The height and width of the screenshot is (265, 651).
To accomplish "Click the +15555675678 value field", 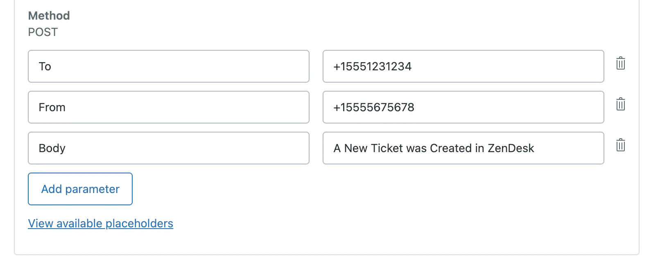I will 463,107.
